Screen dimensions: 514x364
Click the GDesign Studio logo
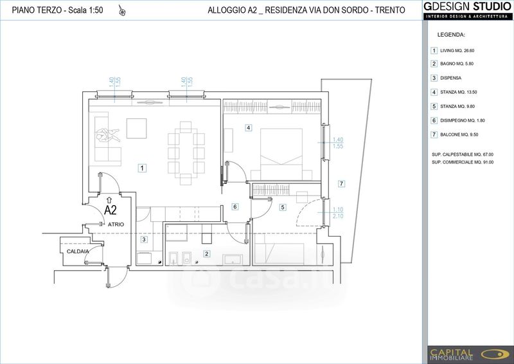[x=468, y=10]
